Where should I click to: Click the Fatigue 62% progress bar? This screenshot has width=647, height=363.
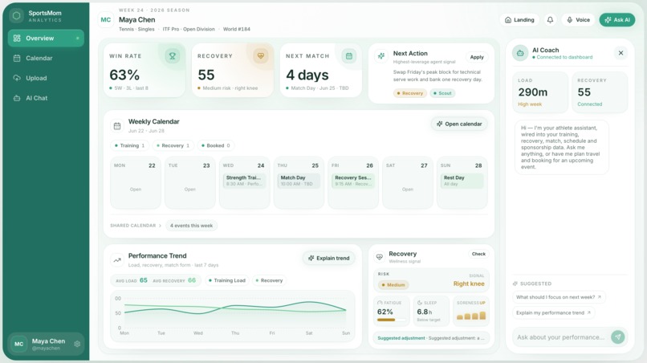tap(391, 320)
